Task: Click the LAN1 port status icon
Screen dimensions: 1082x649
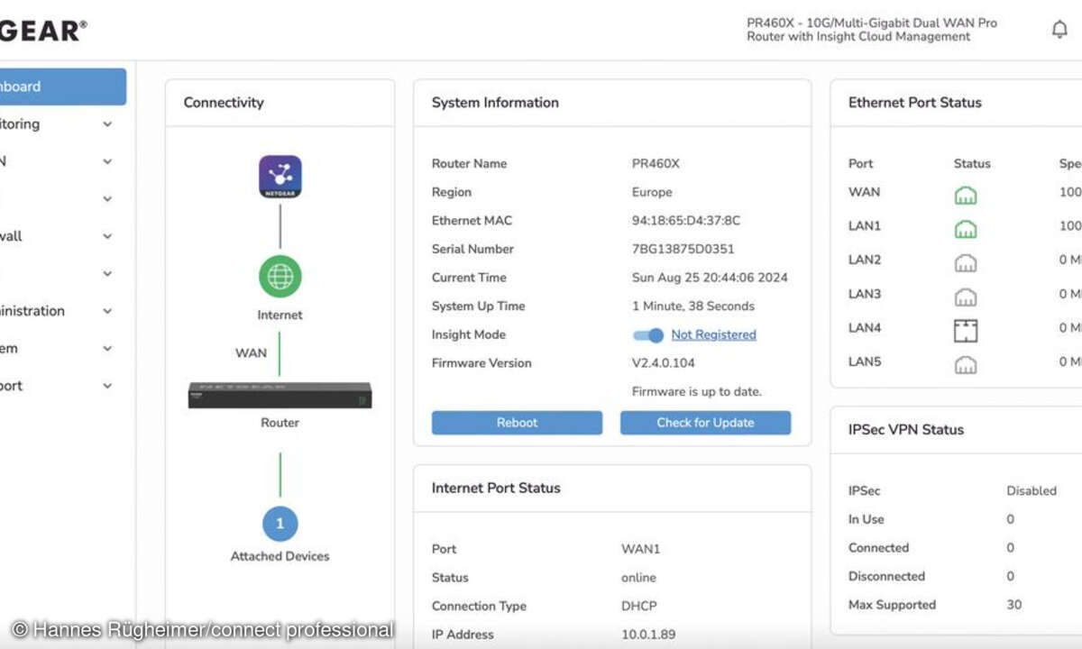Action: coord(966,229)
